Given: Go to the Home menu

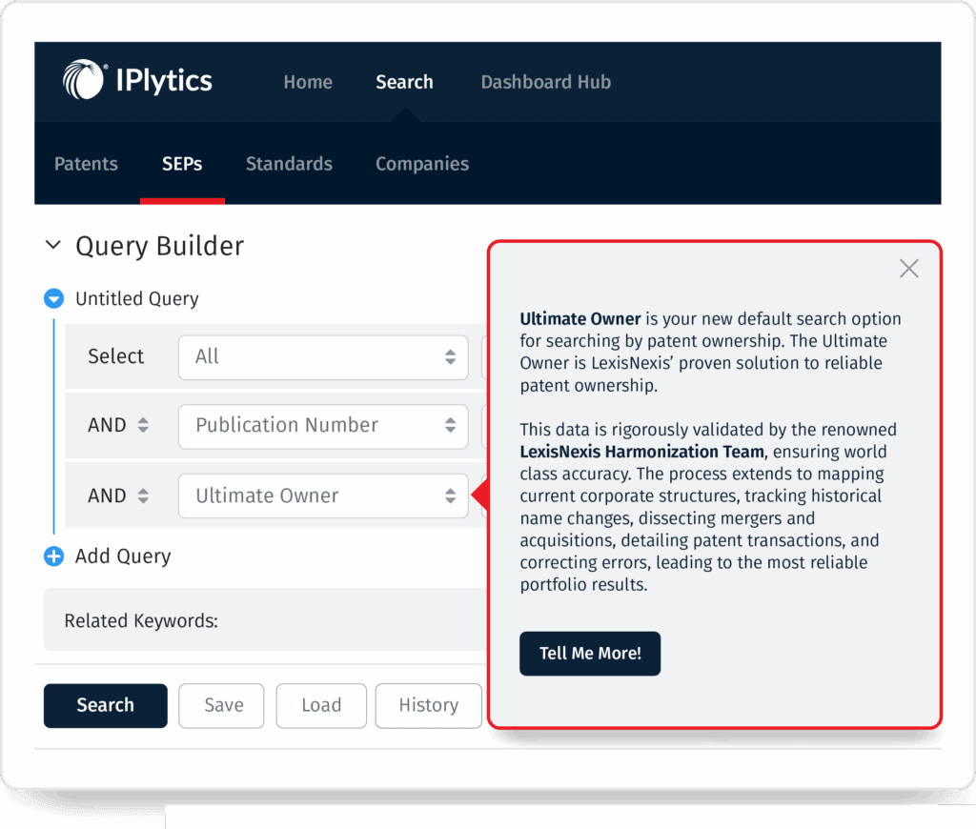Looking at the screenshot, I should tap(308, 82).
